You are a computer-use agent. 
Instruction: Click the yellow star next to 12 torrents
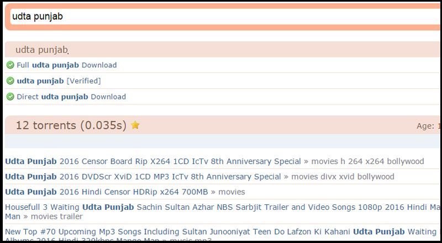135,125
